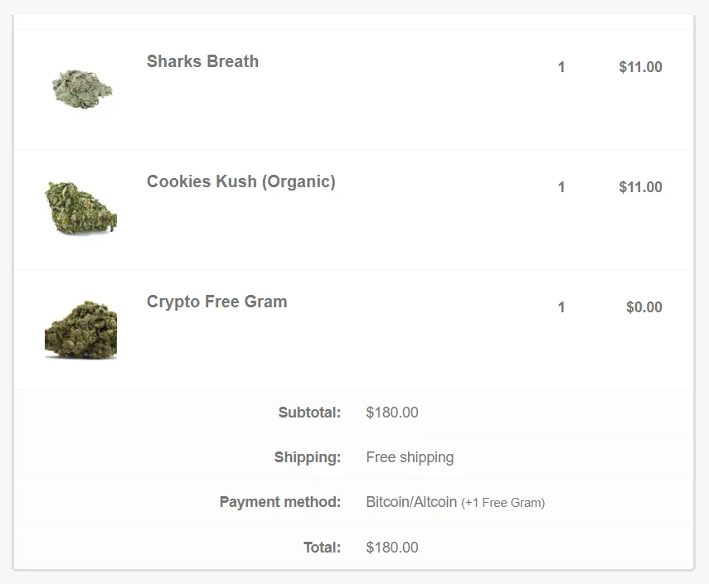Screen dimensions: 709x584
Task: Click the Crypto Free Gram product name
Action: click(x=217, y=302)
